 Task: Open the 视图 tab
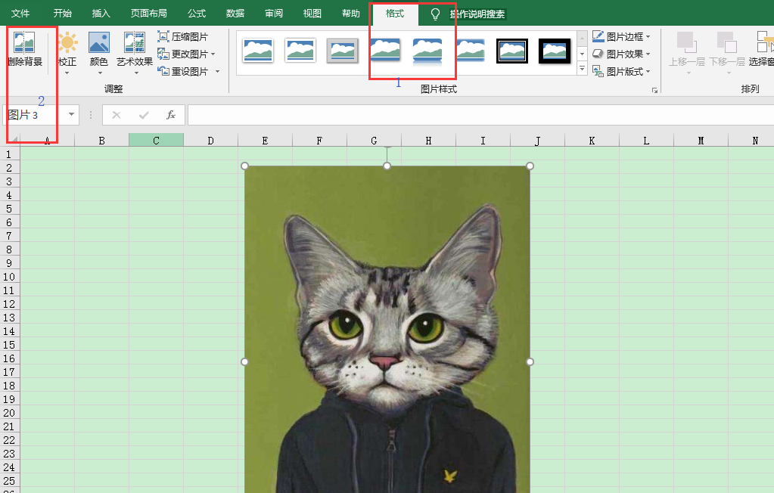pyautogui.click(x=312, y=14)
